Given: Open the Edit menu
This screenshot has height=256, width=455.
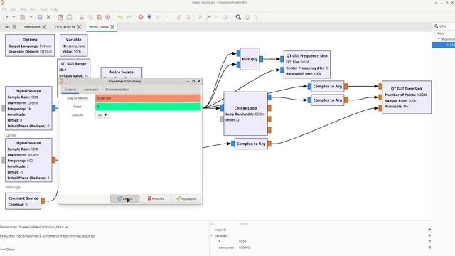Looking at the screenshot, I should point(14,9).
